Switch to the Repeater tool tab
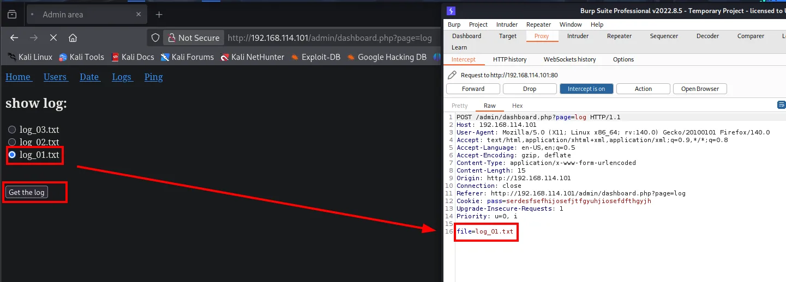The height and width of the screenshot is (282, 786). click(x=619, y=36)
